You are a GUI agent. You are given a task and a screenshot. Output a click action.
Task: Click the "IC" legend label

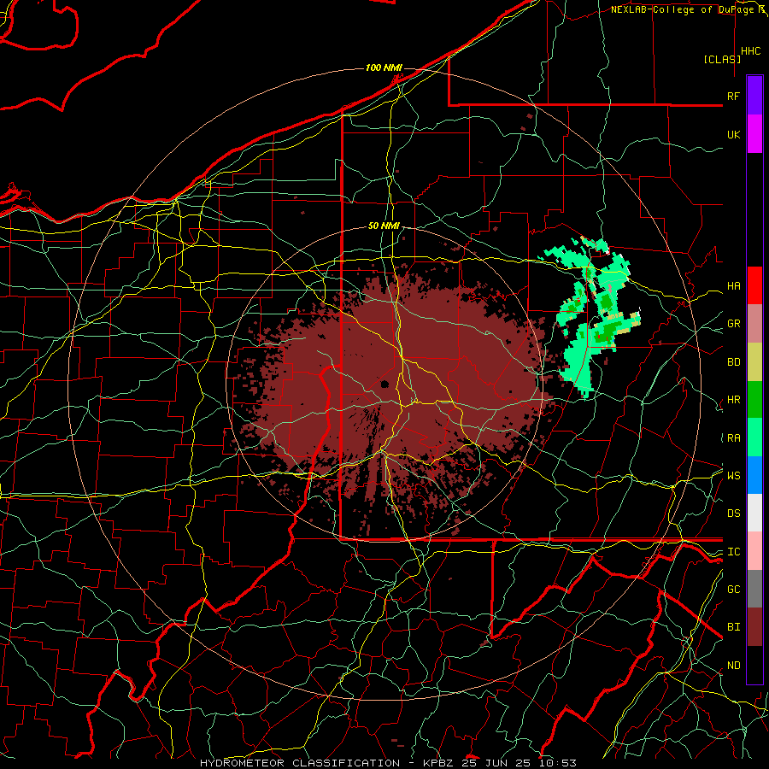tap(733, 552)
